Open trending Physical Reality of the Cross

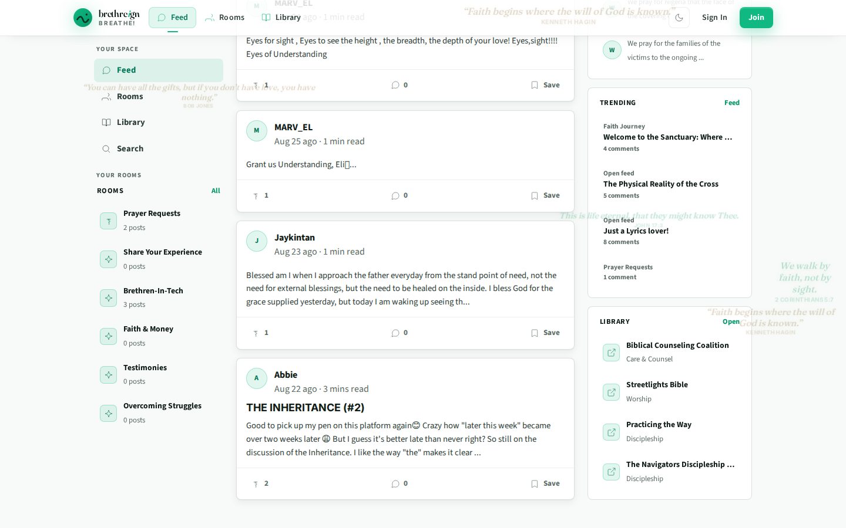tap(661, 184)
